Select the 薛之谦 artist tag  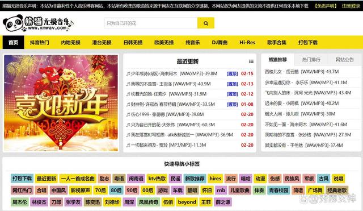(223, 202)
